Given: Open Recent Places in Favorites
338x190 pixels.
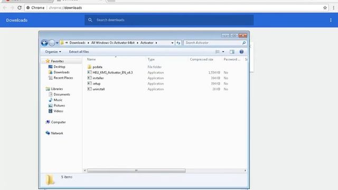Looking at the screenshot, I should click(x=63, y=78).
